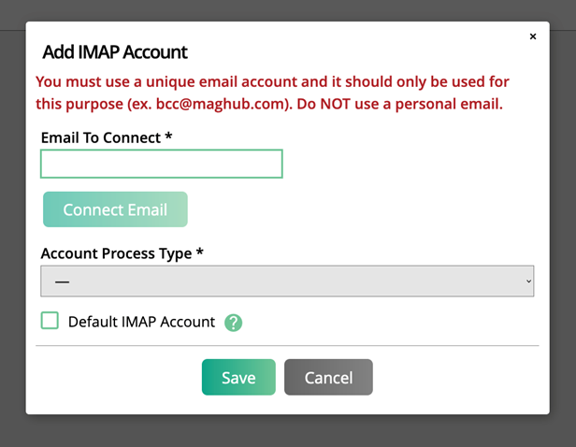This screenshot has height=447, width=576.
Task: Click the green help question mark icon
Action: pos(234,323)
